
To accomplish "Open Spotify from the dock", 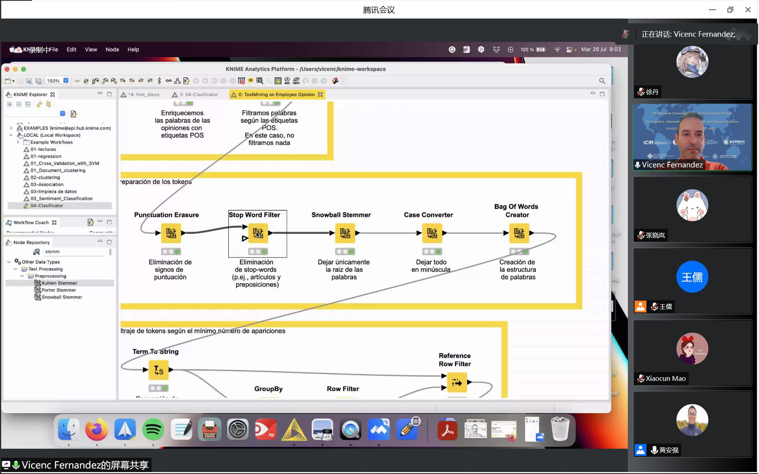I will click(153, 430).
